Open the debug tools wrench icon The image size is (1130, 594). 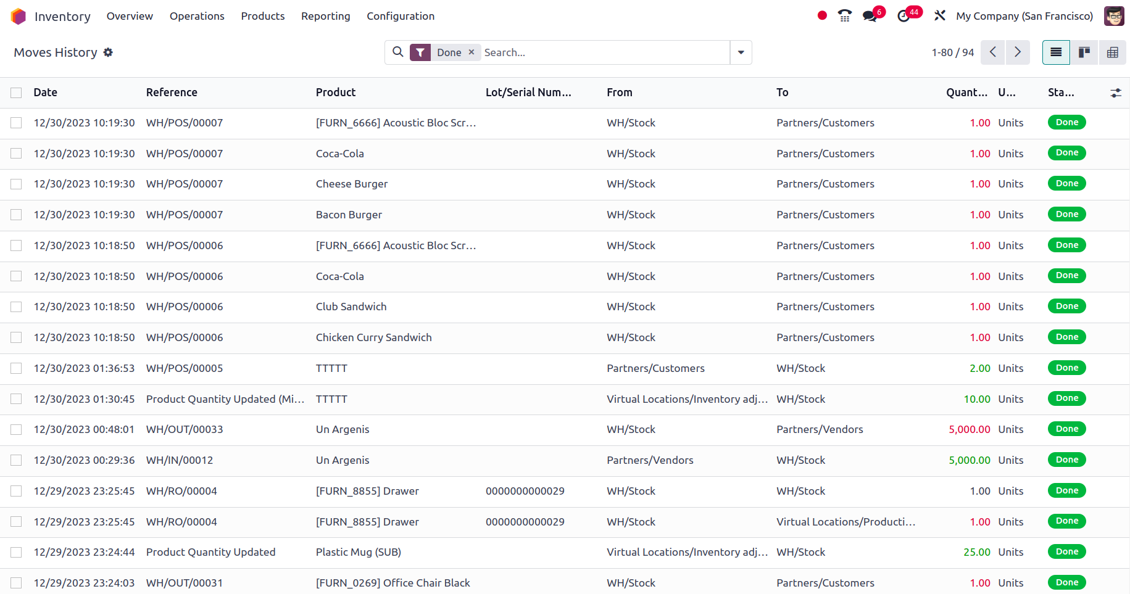coord(940,16)
